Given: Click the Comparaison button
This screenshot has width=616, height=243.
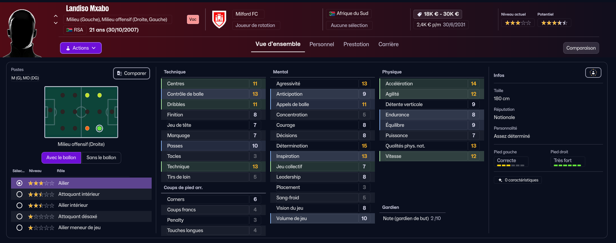Looking at the screenshot, I should (581, 48).
